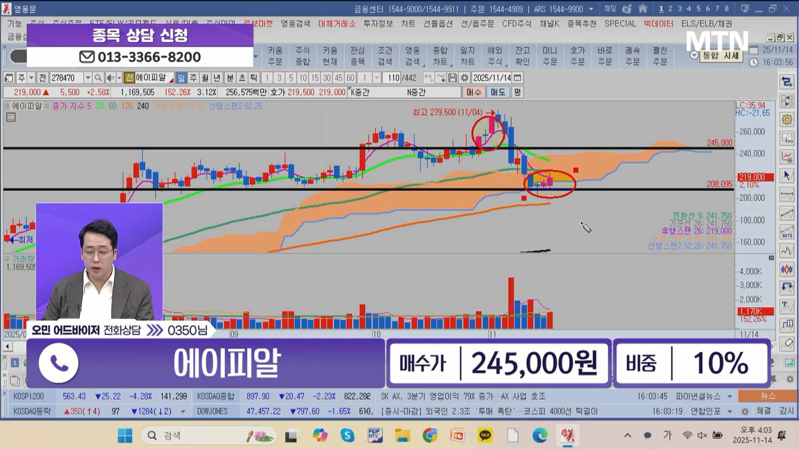The height and width of the screenshot is (449, 799).
Task: Open the 차트 menu in the menu bar
Action: pyautogui.click(x=408, y=24)
